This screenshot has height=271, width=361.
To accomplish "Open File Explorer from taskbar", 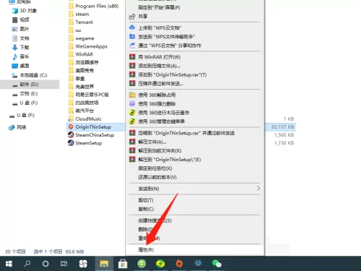I will tap(104, 264).
